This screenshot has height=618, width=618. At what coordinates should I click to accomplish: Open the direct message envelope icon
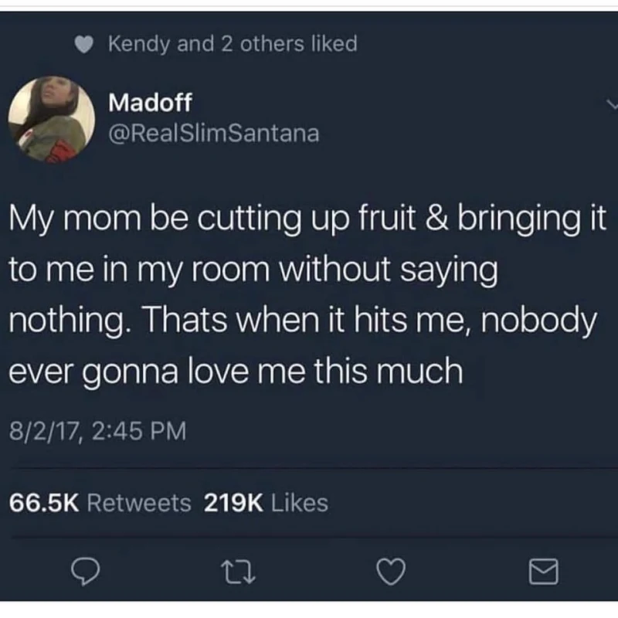click(543, 571)
